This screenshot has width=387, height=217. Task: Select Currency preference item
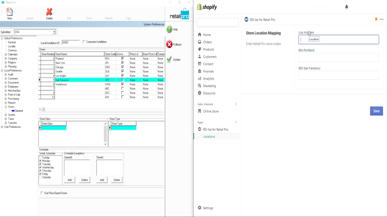(12, 50)
